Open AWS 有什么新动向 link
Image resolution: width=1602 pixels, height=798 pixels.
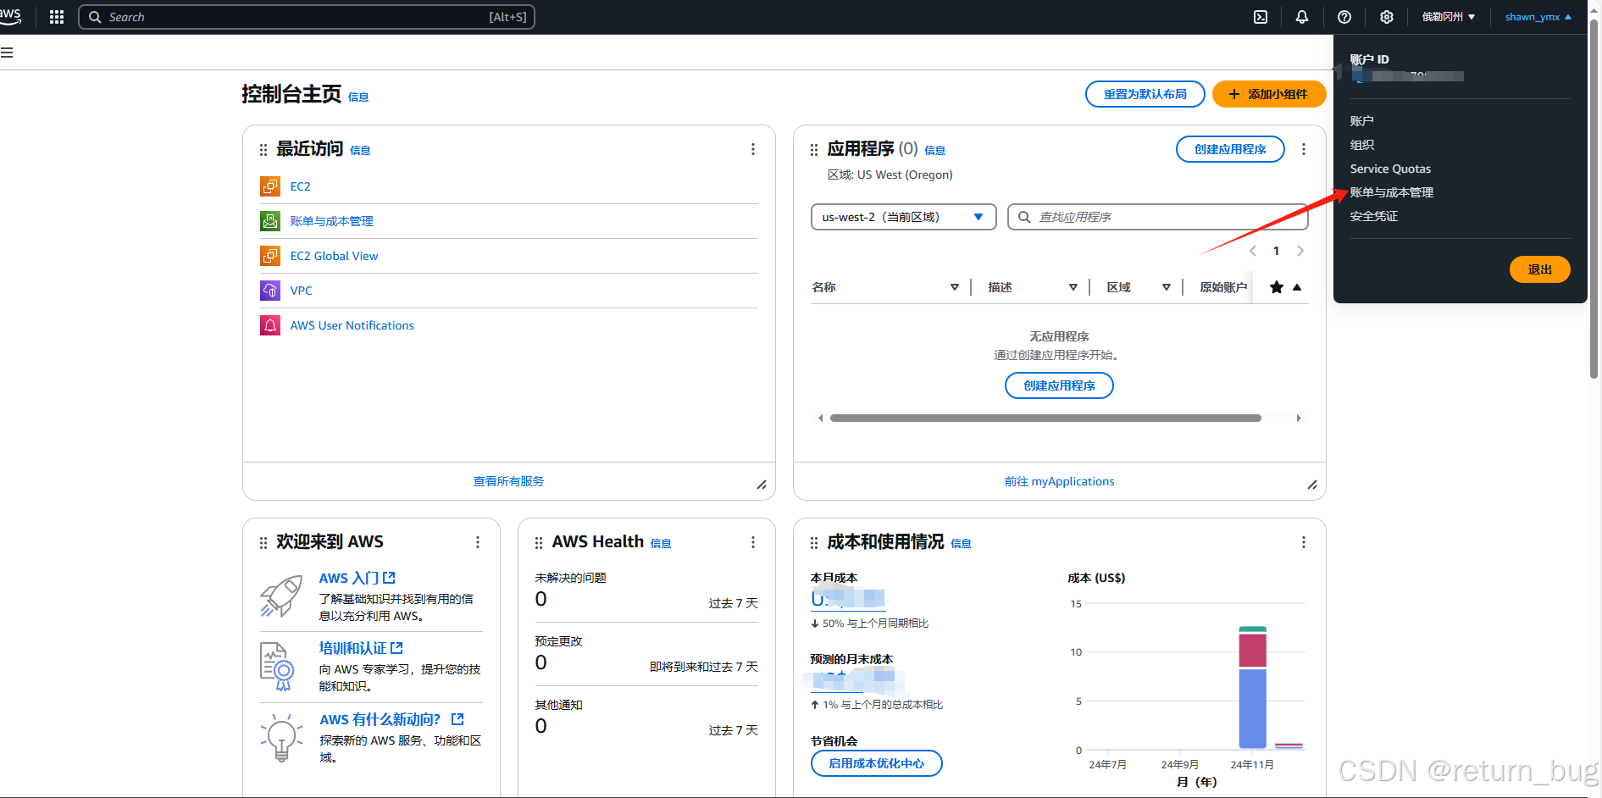pyautogui.click(x=391, y=719)
